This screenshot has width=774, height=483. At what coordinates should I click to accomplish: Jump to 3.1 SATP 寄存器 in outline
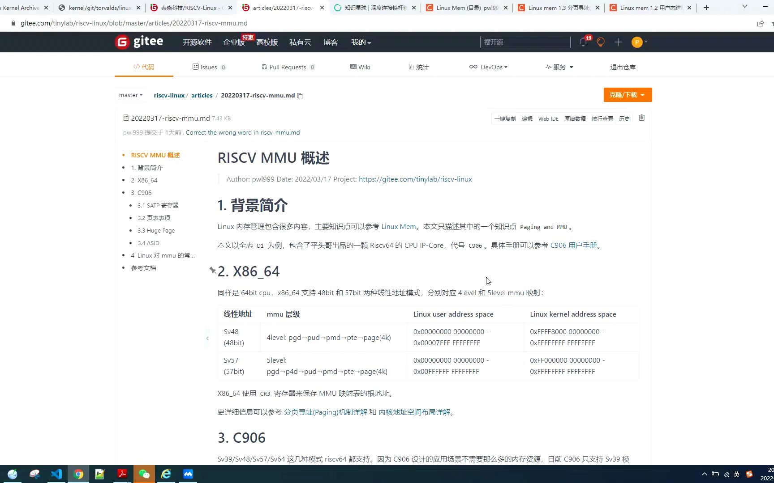pyautogui.click(x=158, y=205)
